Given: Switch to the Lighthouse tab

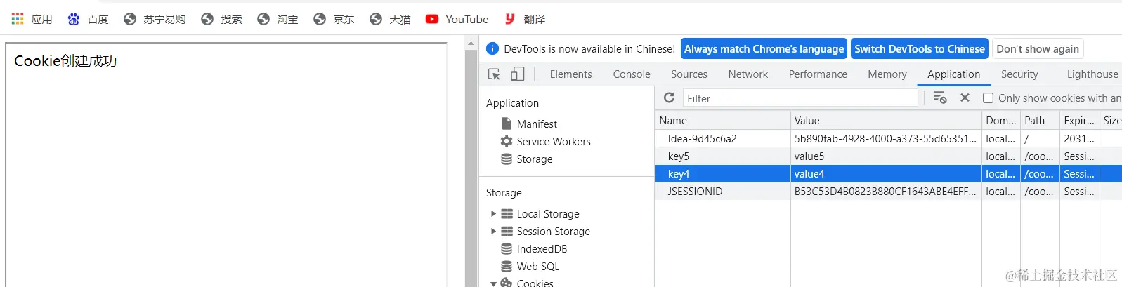Looking at the screenshot, I should tap(1092, 74).
